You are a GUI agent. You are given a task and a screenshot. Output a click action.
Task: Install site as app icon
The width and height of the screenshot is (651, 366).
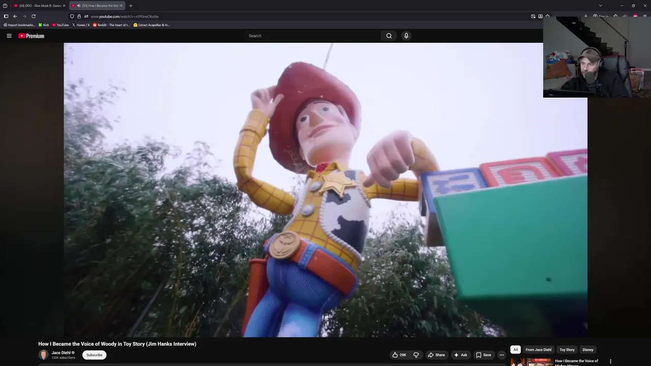click(540, 16)
